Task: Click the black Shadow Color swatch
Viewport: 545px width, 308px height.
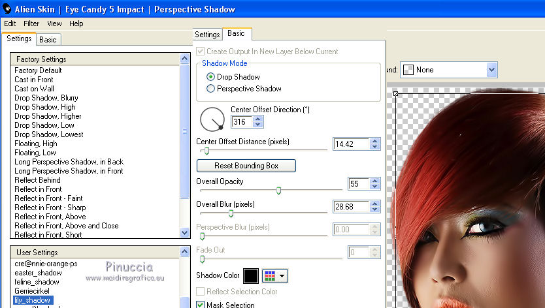Action: click(250, 276)
